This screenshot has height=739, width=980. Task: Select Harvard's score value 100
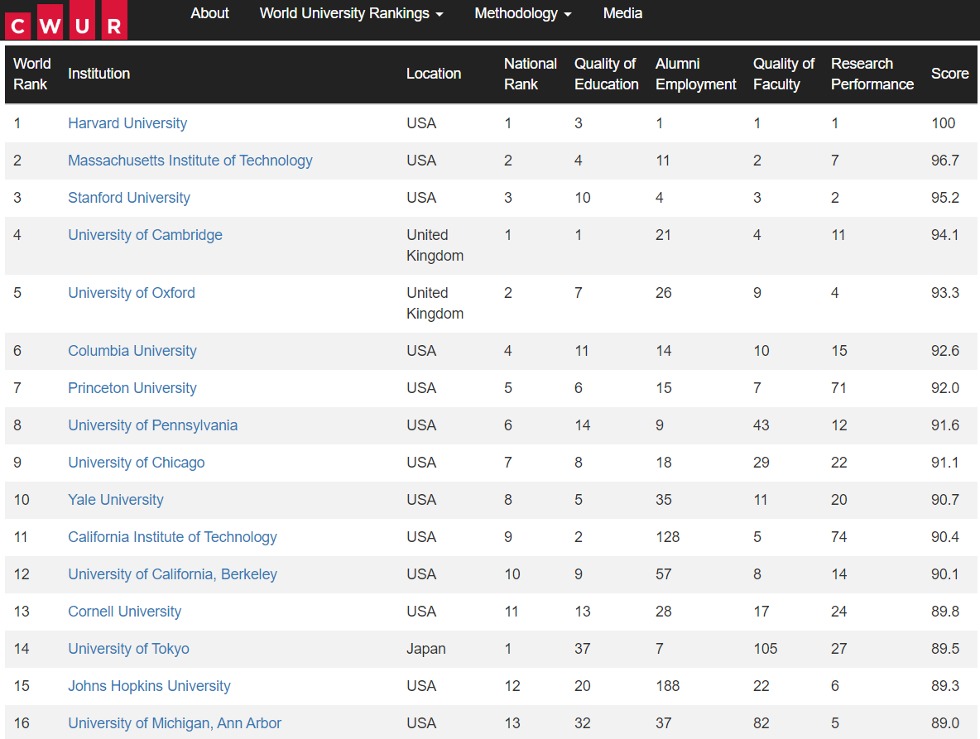point(943,123)
